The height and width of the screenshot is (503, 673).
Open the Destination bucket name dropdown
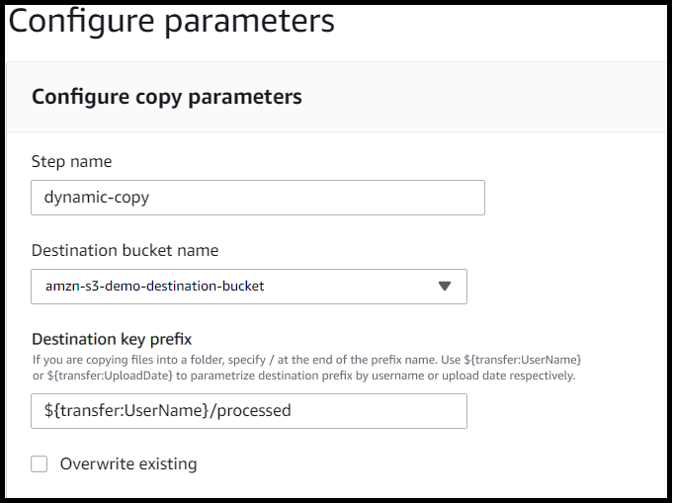(x=249, y=287)
